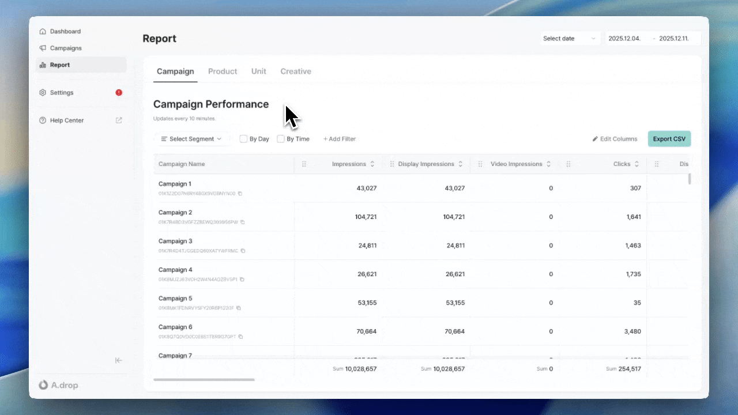This screenshot has width=738, height=415.
Task: Expand the Select Segment dropdown
Action: (x=191, y=138)
